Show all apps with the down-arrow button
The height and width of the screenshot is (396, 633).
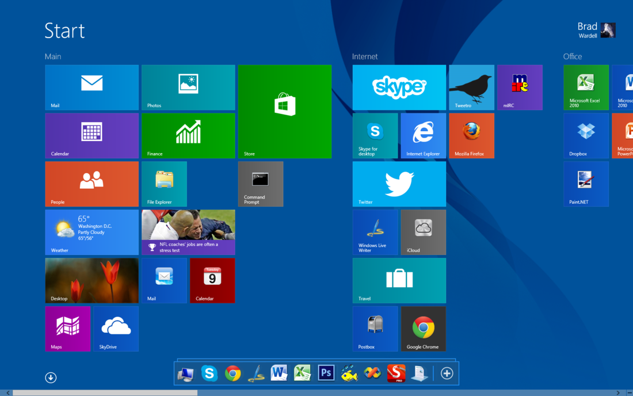(51, 378)
